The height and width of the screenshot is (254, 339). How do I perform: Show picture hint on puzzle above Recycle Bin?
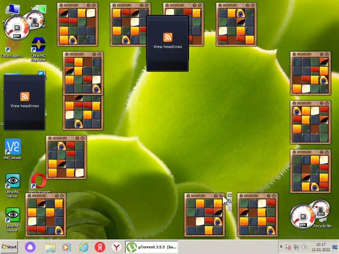pyautogui.click(x=322, y=152)
